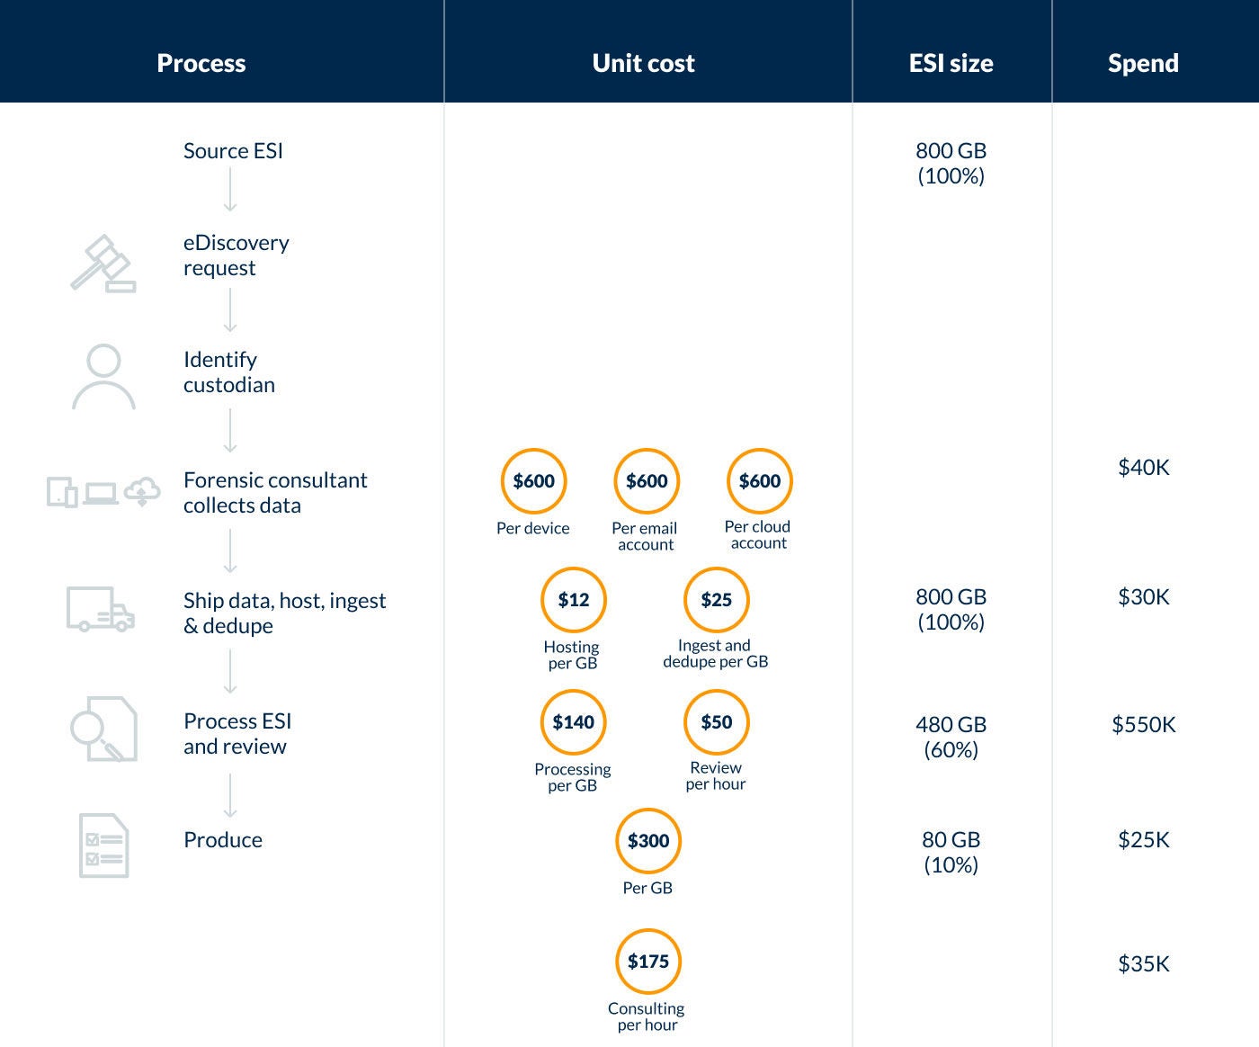Select the ESI size column header
Viewport: 1259px width, 1047px height.
[x=951, y=63]
